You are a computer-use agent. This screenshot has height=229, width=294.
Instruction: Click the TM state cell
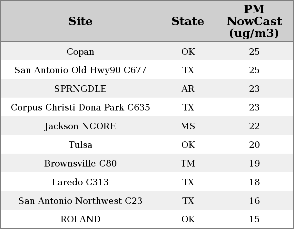pyautogui.click(x=188, y=164)
